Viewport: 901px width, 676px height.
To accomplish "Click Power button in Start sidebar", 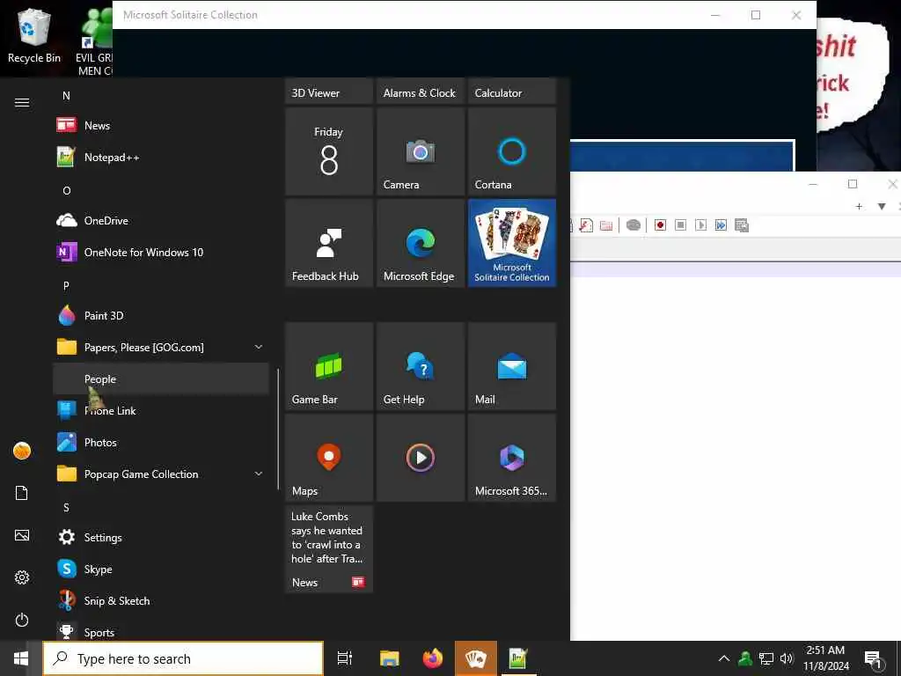I will (x=22, y=620).
